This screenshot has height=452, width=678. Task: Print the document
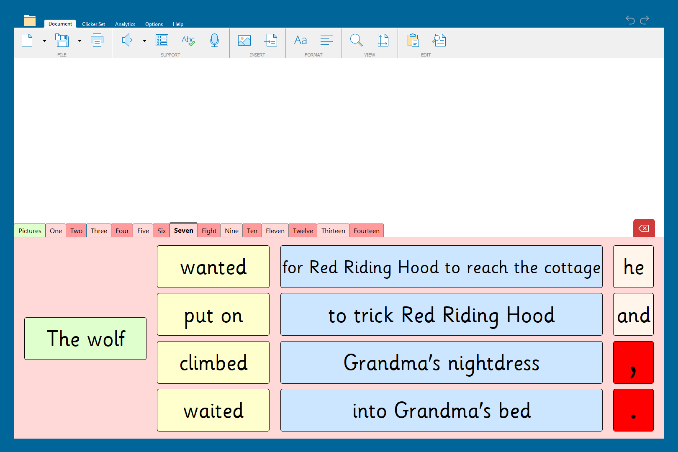click(97, 41)
